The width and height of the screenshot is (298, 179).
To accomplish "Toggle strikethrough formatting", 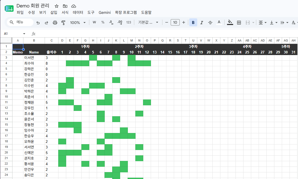I will tap(210, 23).
